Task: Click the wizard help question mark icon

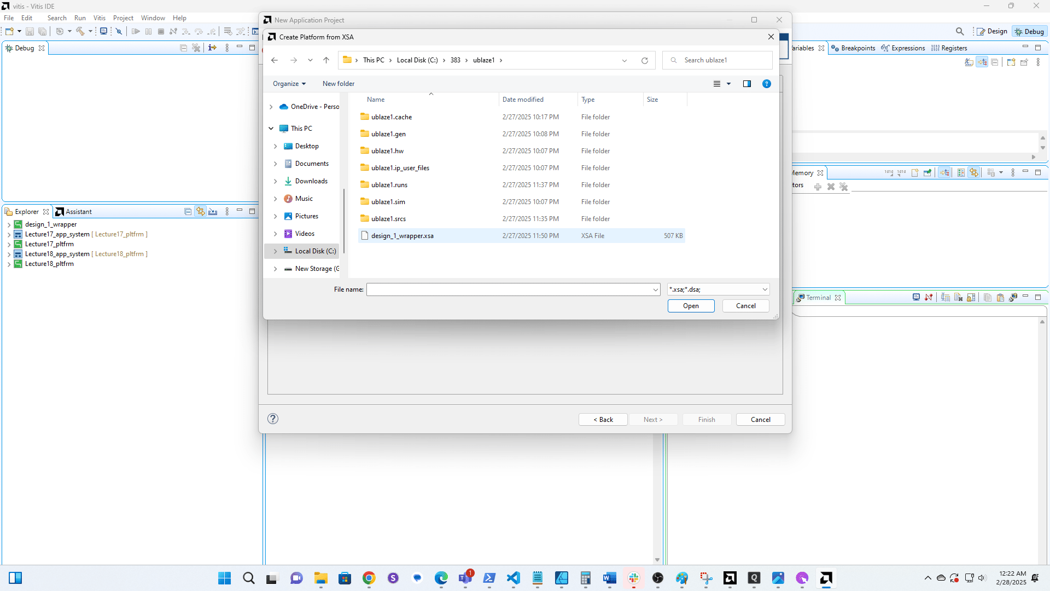Action: pos(273,419)
